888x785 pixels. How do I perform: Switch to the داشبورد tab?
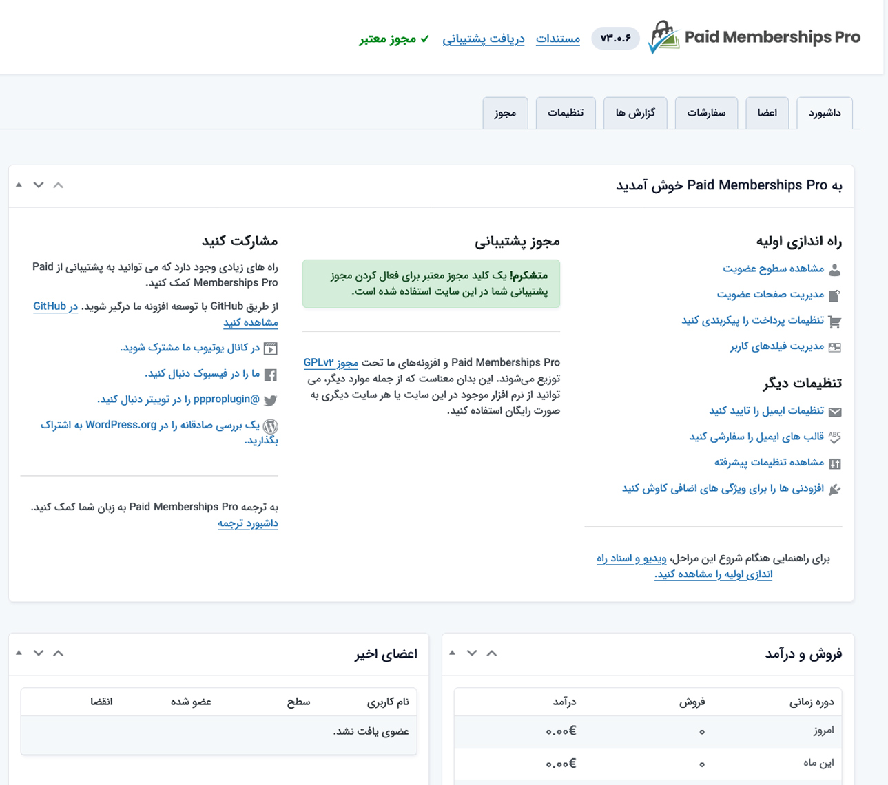(825, 113)
